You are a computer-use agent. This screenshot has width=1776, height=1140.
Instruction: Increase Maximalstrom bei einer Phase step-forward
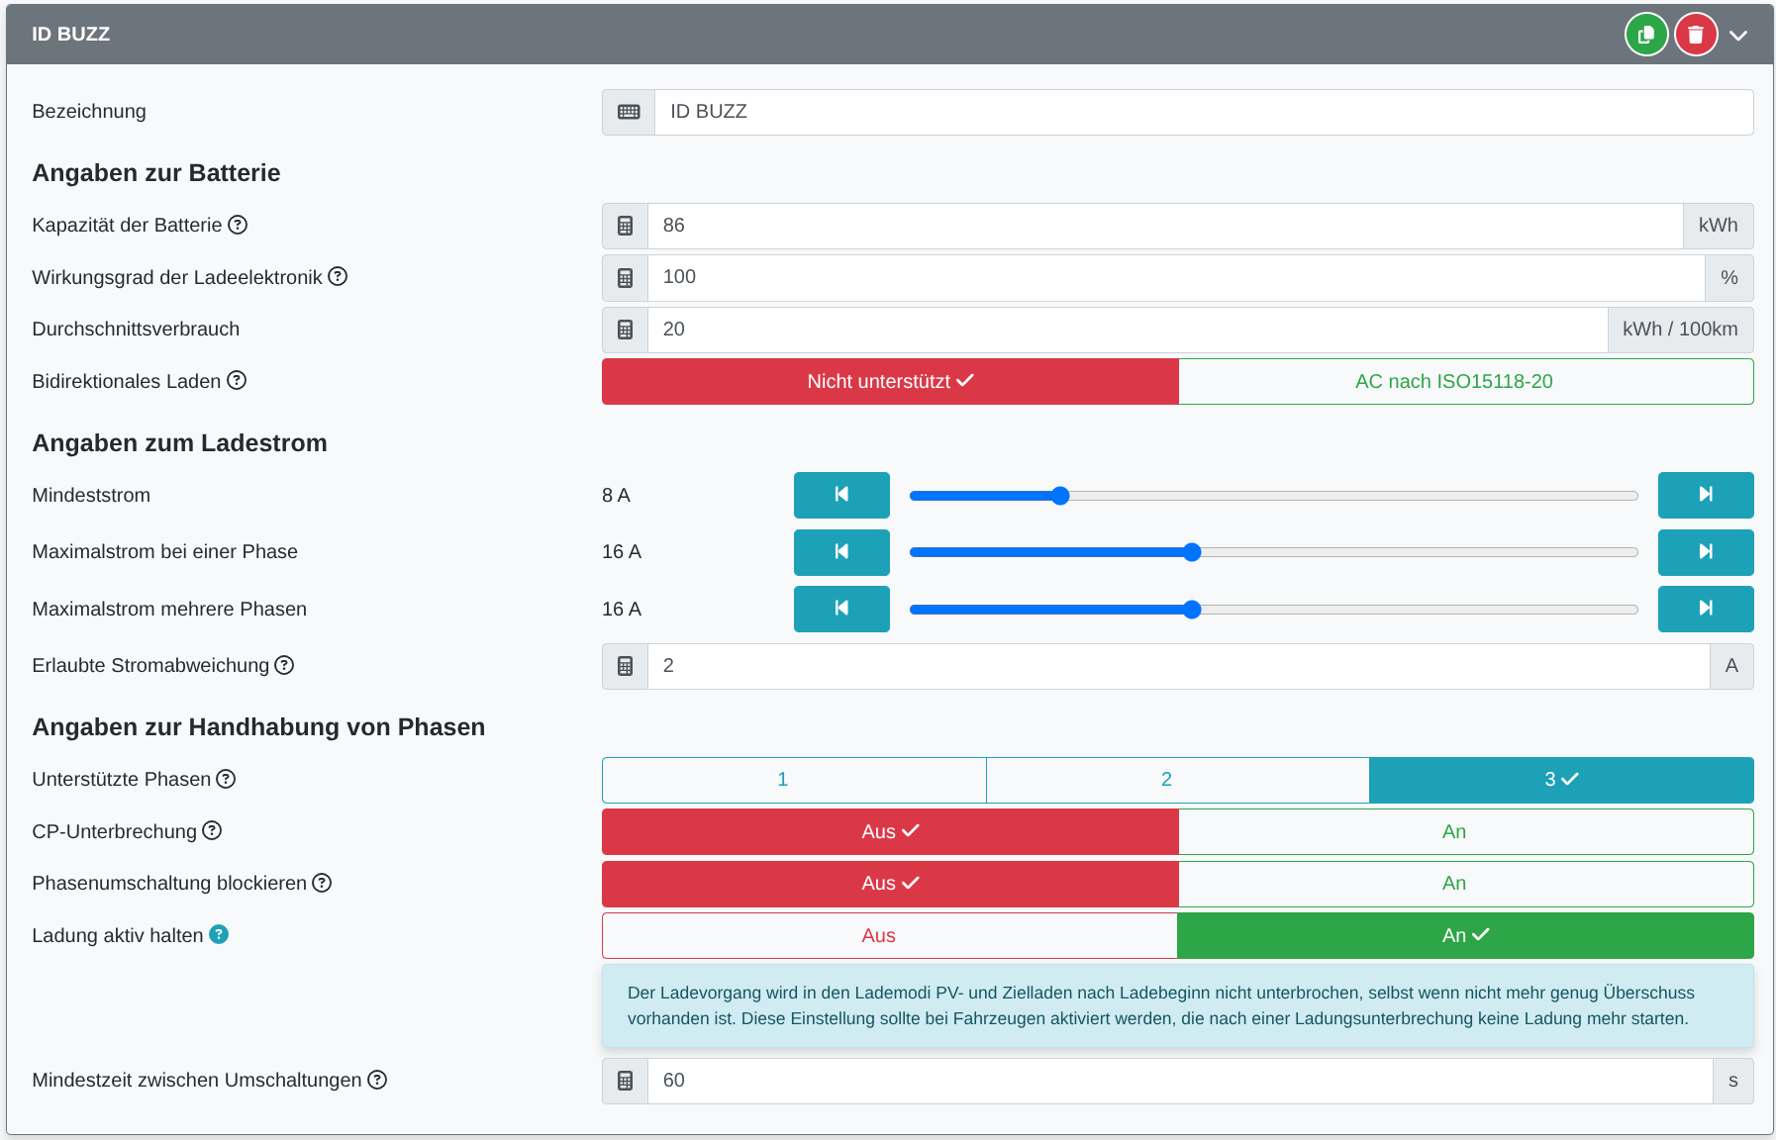tap(1705, 552)
